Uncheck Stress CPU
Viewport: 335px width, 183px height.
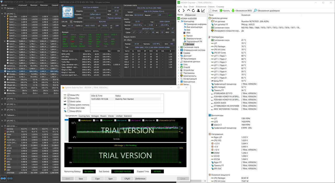click(69, 95)
